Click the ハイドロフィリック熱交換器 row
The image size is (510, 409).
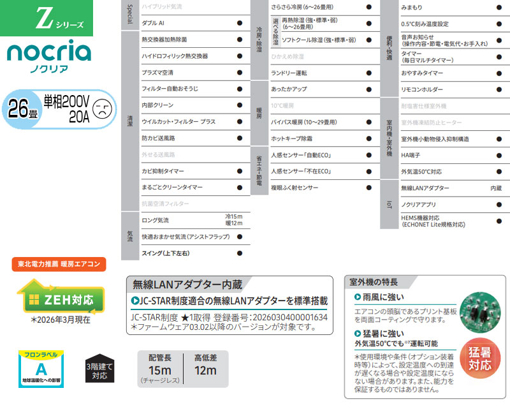click(196, 56)
